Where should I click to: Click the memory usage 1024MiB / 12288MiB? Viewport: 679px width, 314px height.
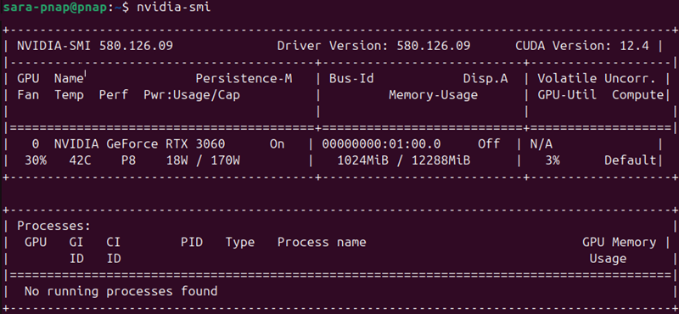click(404, 160)
